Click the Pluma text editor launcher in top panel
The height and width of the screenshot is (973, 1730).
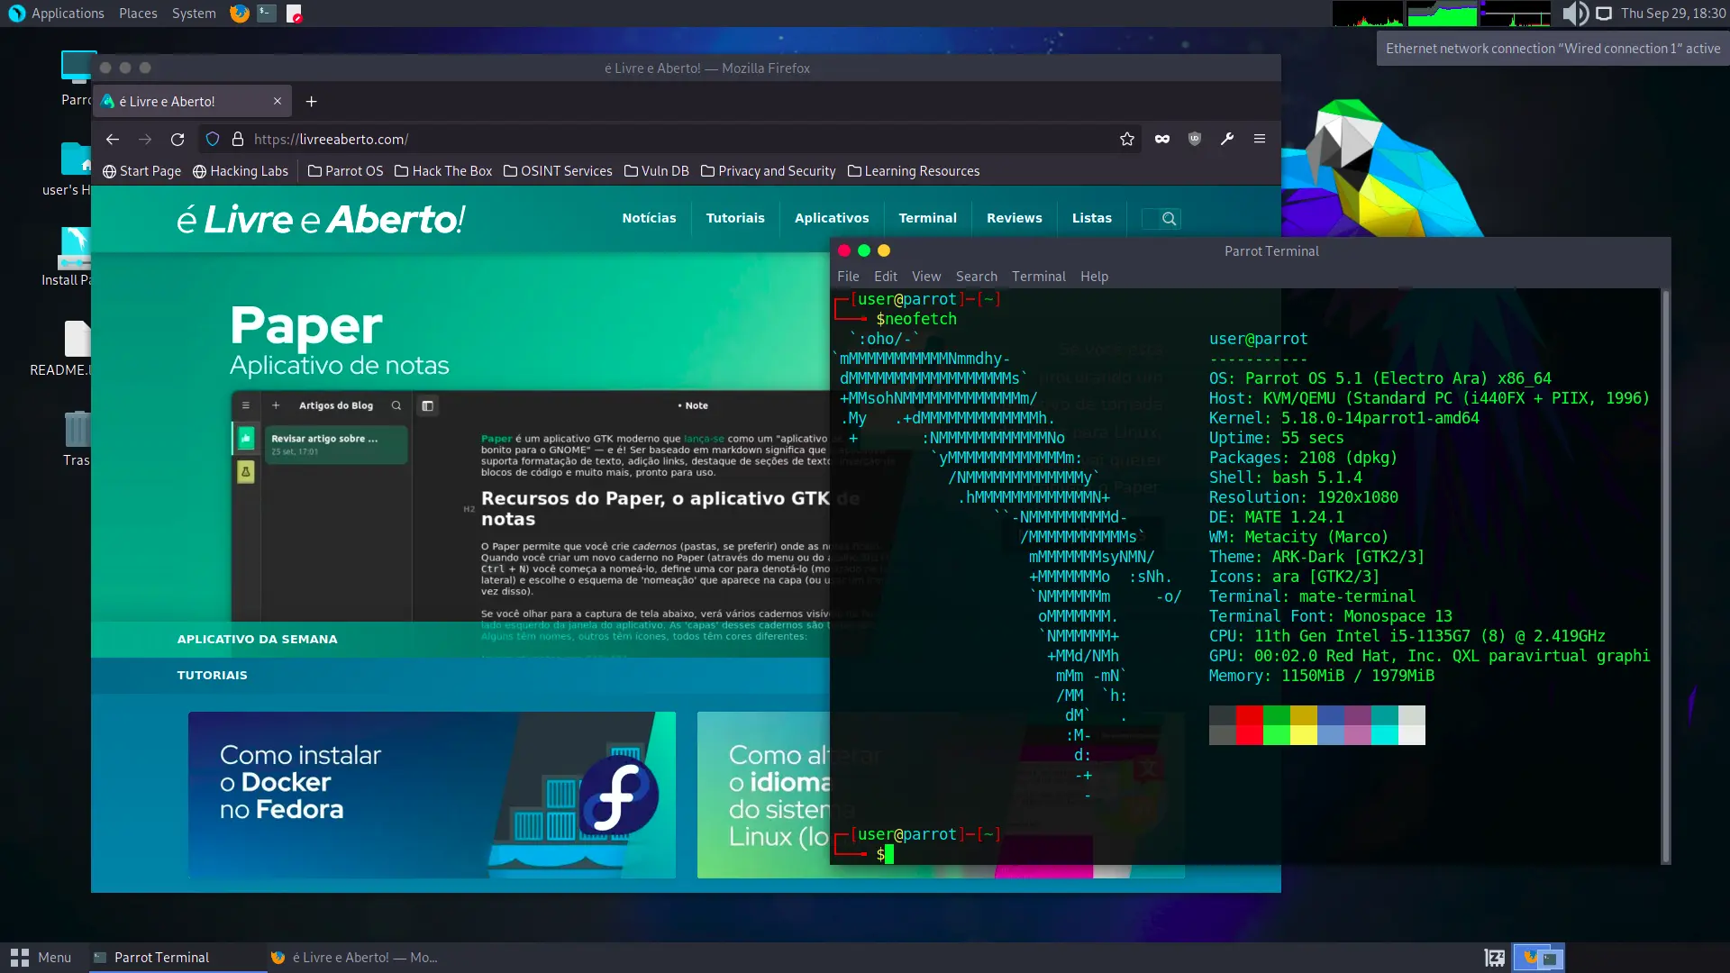pyautogui.click(x=294, y=14)
